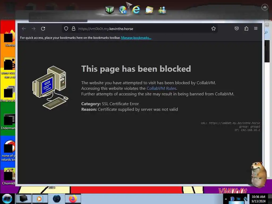Click the blocked URL footer text
Image resolution: width=272 pixels, height=204 pixels.
tap(230, 123)
